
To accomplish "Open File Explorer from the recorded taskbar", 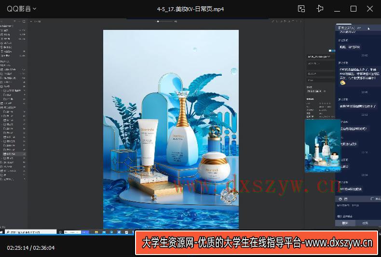I will coord(96,232).
